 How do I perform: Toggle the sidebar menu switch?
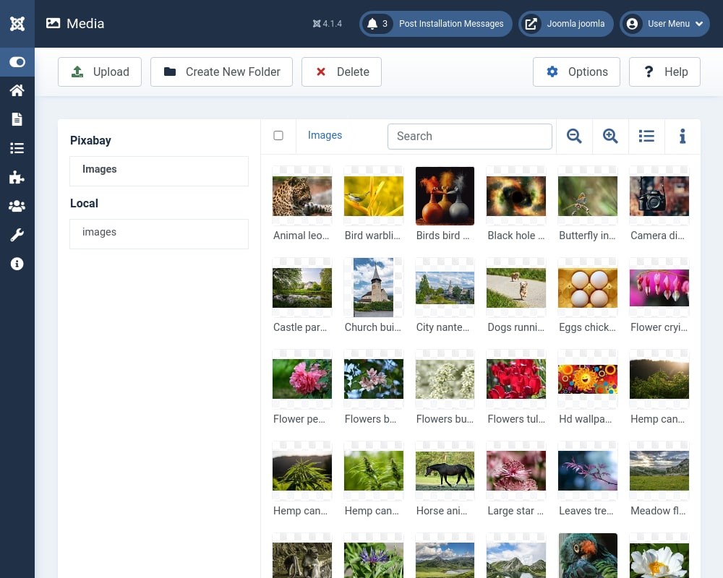click(x=17, y=61)
